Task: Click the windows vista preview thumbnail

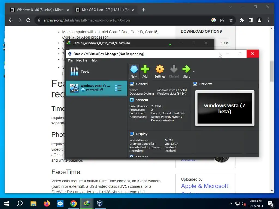Action: click(225, 108)
